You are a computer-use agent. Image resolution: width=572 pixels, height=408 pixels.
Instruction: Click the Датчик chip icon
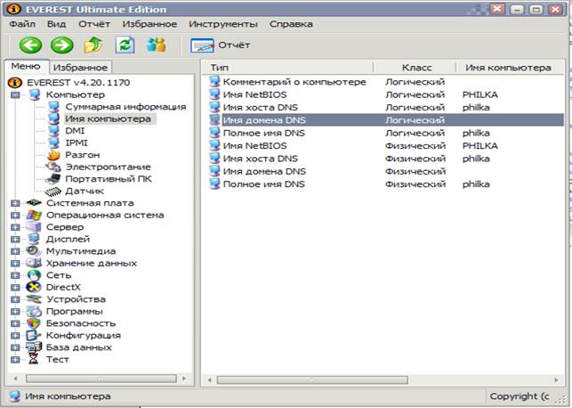point(53,191)
